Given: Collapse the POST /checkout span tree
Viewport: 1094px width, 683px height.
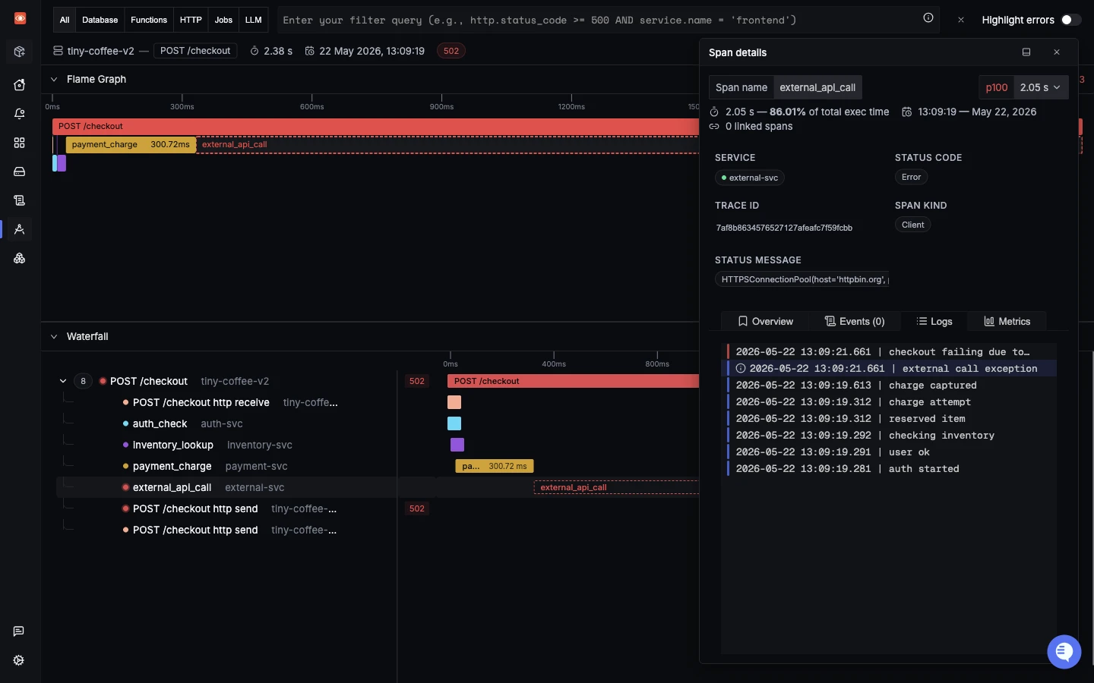Looking at the screenshot, I should [x=63, y=381].
